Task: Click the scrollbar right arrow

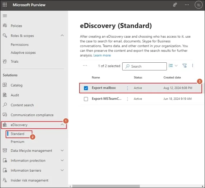Action: click(203, 186)
